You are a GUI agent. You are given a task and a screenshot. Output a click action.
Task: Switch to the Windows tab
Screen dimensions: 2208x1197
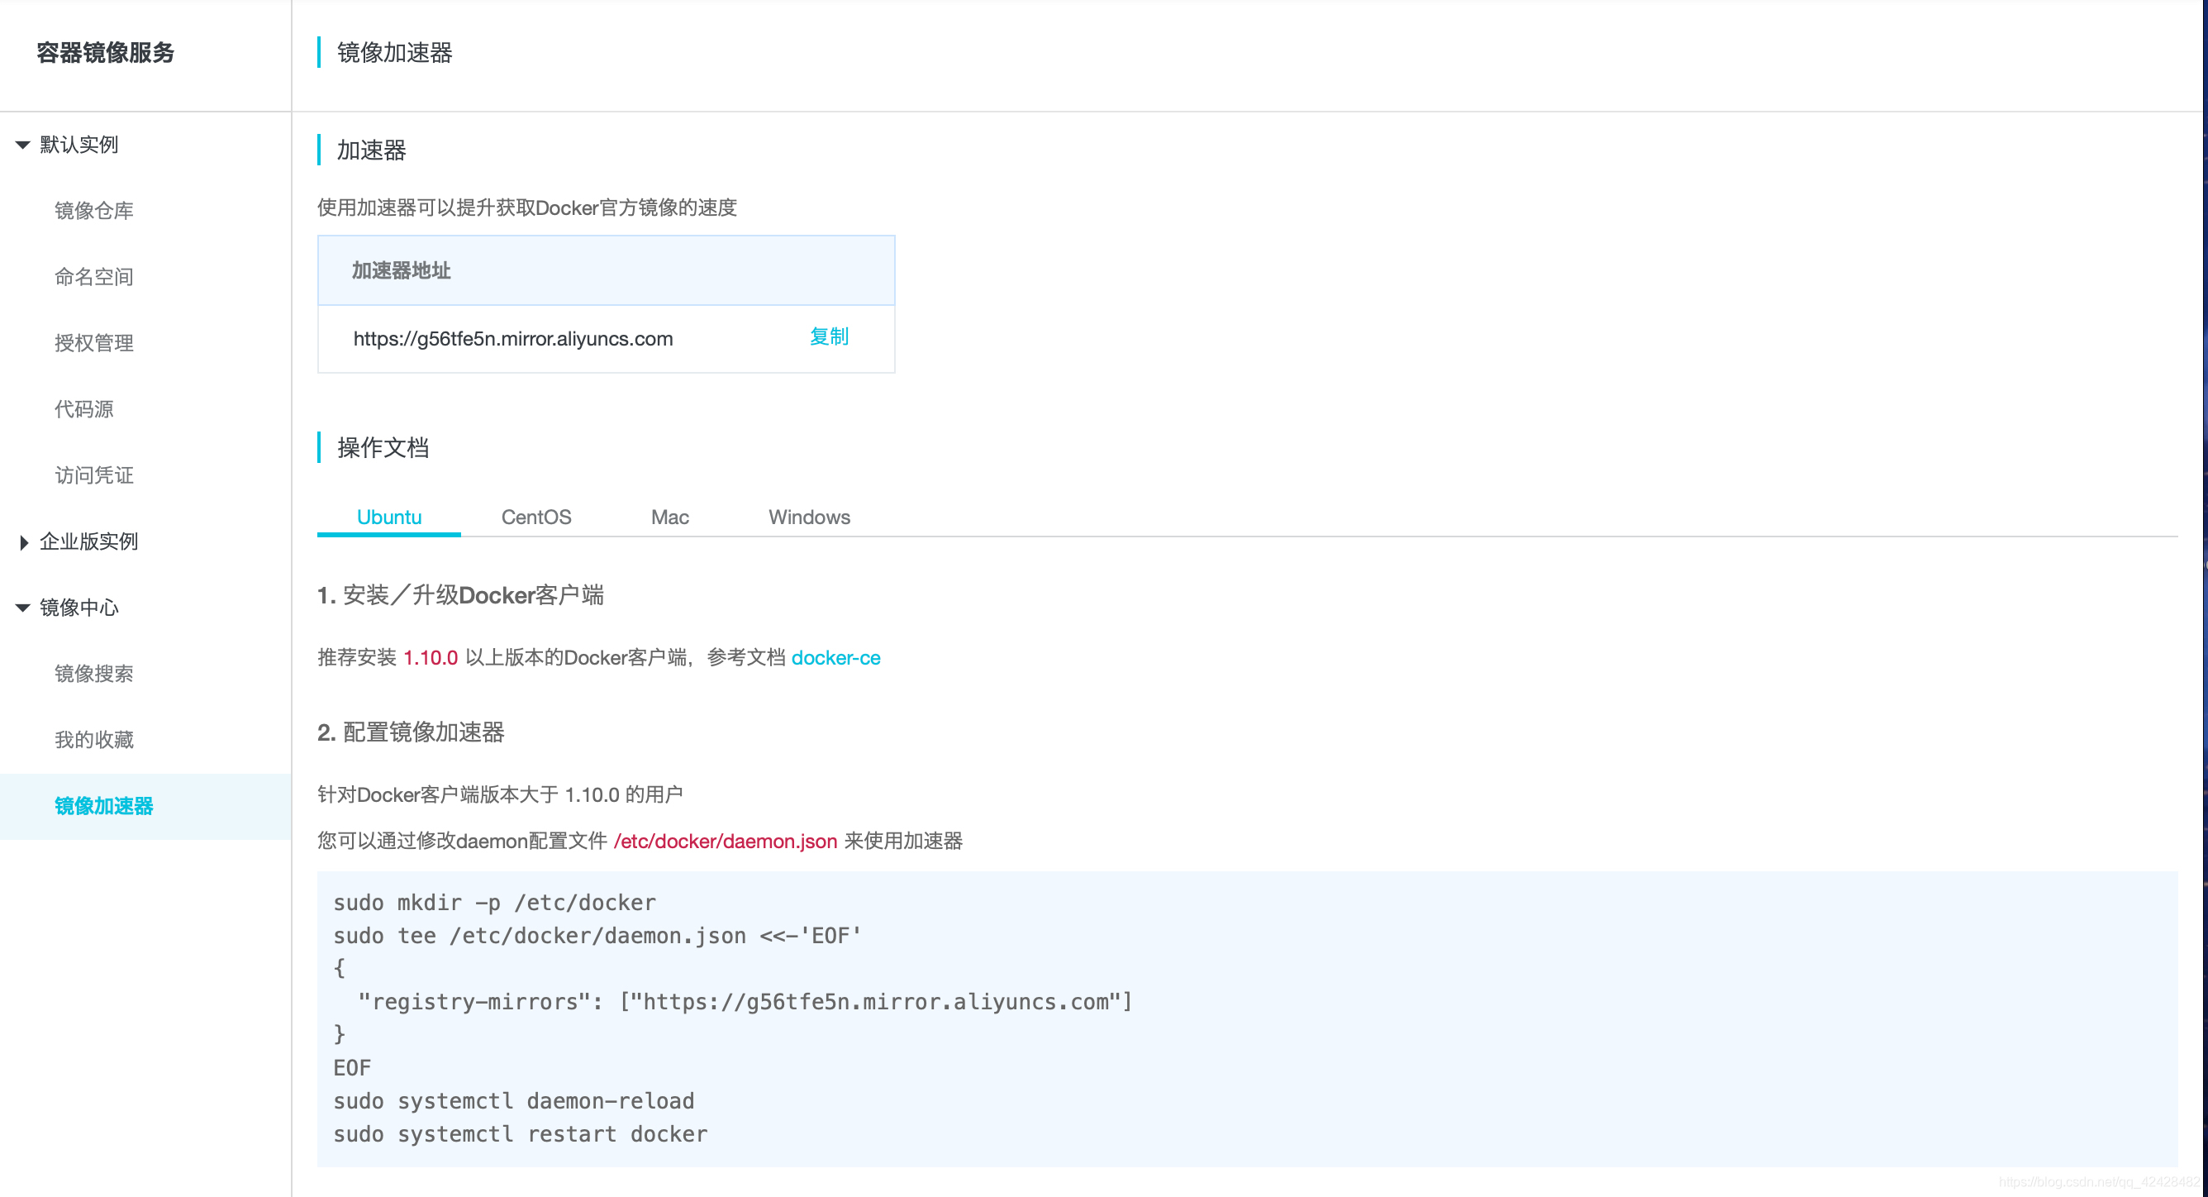pos(808,517)
